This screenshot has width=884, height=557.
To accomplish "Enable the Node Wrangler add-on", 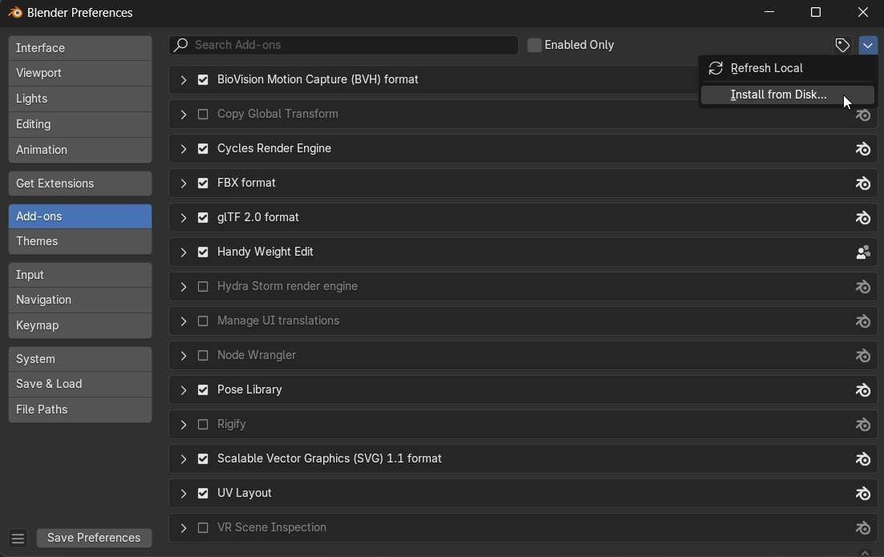I will click(x=203, y=355).
